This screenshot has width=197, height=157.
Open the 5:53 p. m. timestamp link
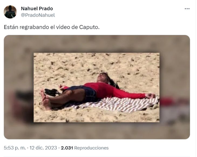tap(15, 148)
